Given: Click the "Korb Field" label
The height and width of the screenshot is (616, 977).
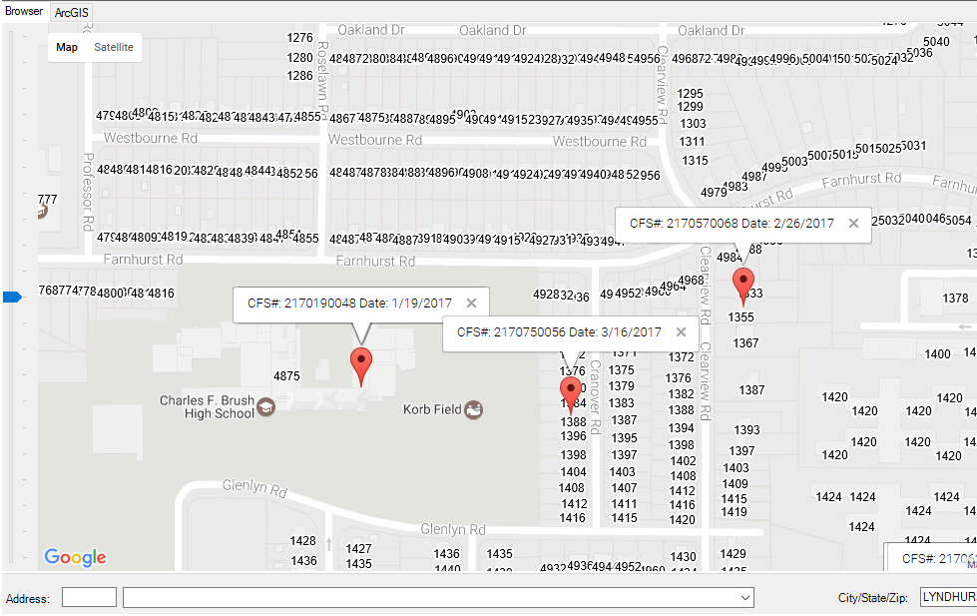Looking at the screenshot, I should click(432, 409).
